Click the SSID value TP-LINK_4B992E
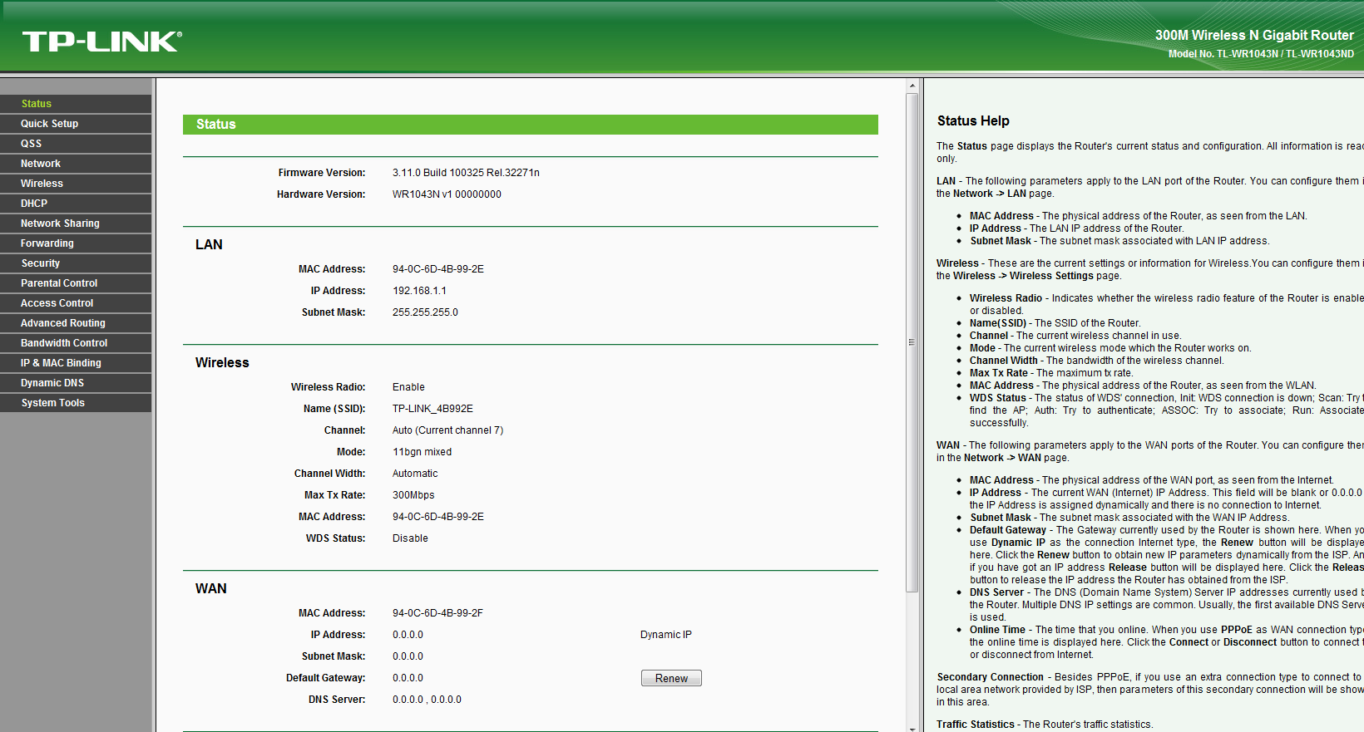Viewport: 1364px width, 732px height. point(432,409)
